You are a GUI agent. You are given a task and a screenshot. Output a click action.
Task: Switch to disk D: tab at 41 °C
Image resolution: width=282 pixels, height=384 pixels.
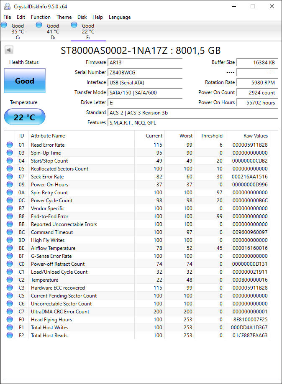53,31
